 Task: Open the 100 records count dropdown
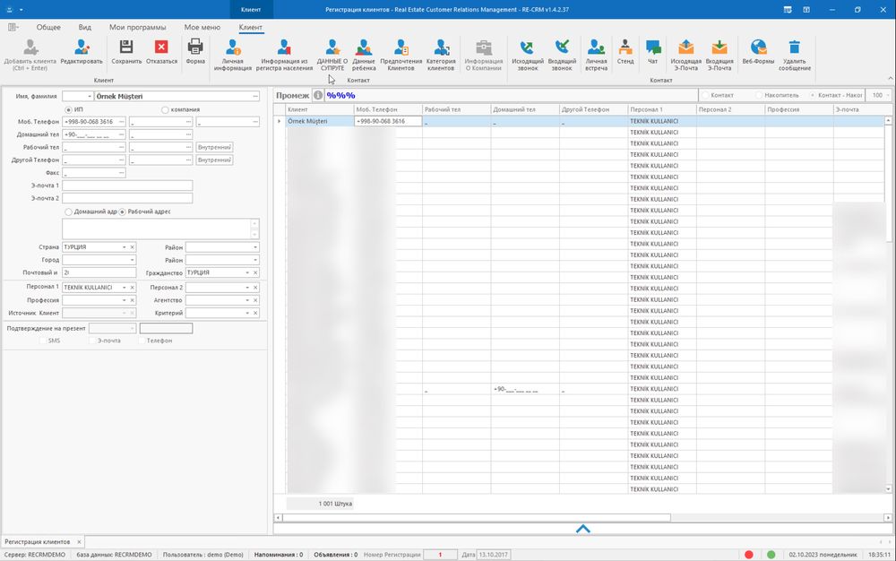[887, 95]
